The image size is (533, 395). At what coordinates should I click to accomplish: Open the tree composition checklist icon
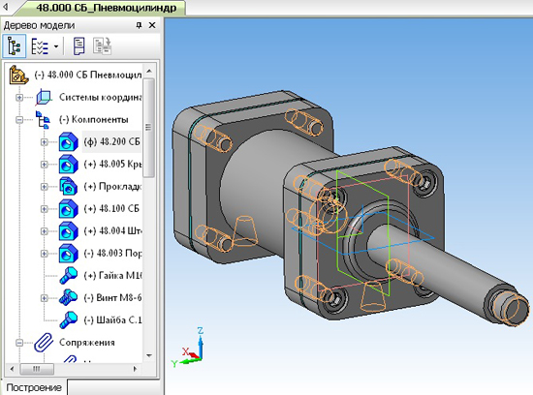coord(40,46)
